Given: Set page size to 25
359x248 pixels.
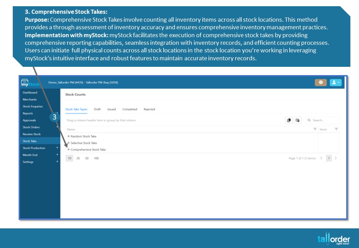Looking at the screenshot, I should click(x=78, y=158).
